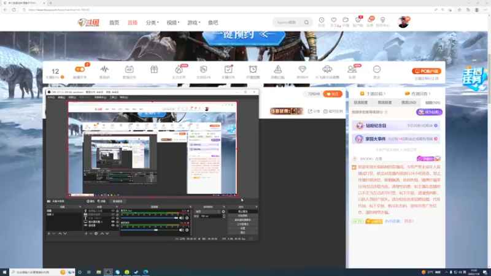Toggle visibility of first OBS source row
This screenshot has width=491, height=276.
113,211
